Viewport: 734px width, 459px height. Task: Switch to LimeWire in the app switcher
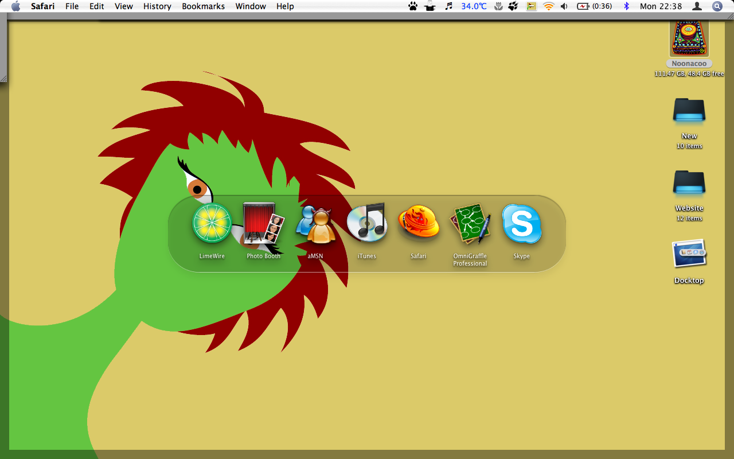(212, 223)
